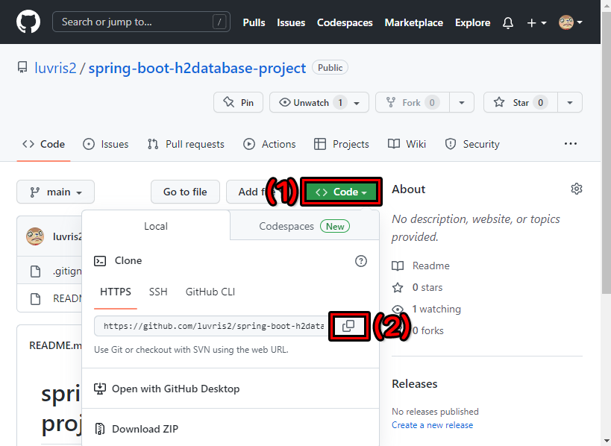
Task: Open the GitHub home logo
Action: tap(28, 22)
